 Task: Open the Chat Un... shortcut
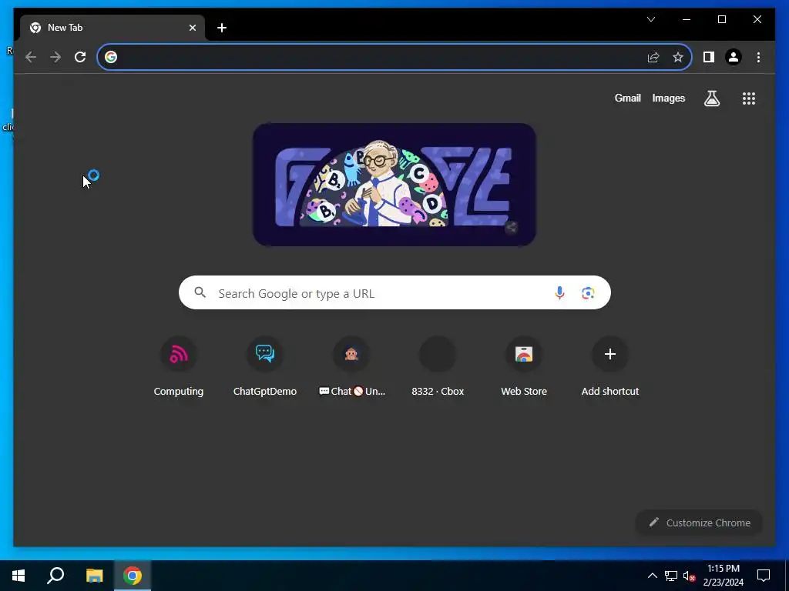(x=351, y=367)
